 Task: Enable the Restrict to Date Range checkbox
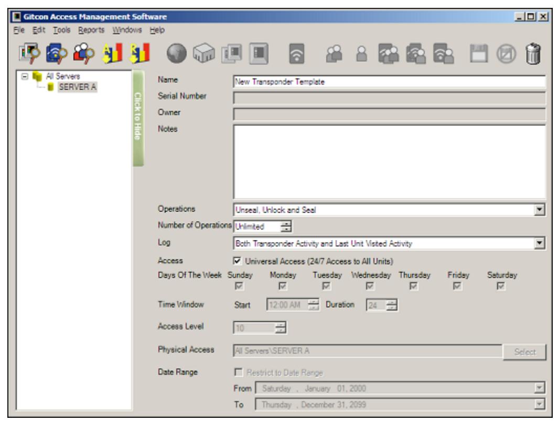click(x=238, y=372)
